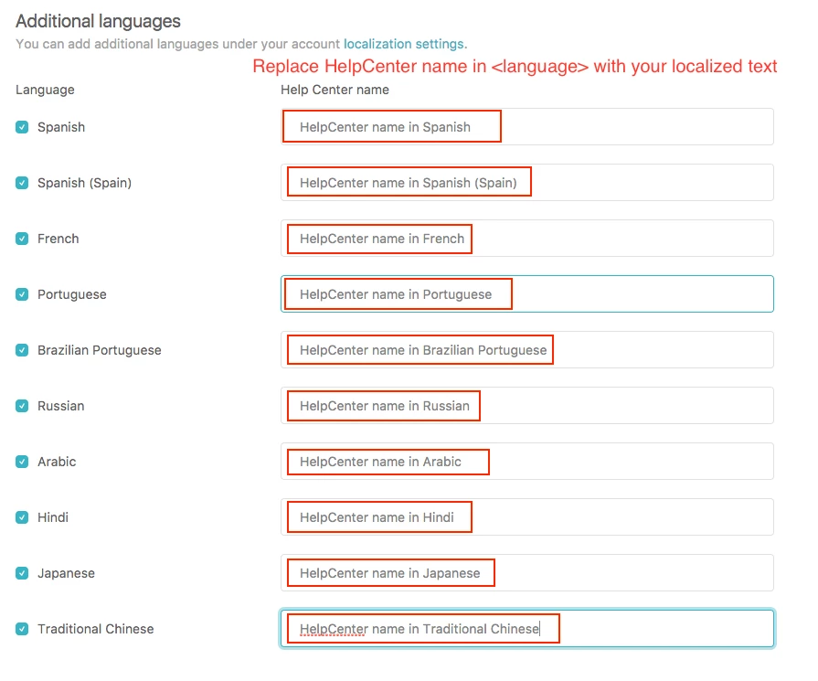Open the localization settings link
The width and height of the screenshot is (818, 681).
tap(403, 44)
